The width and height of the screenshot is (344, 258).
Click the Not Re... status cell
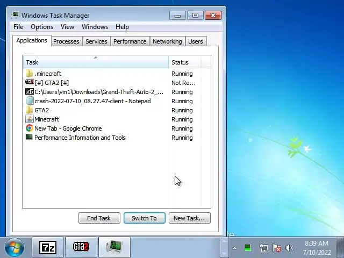point(183,83)
